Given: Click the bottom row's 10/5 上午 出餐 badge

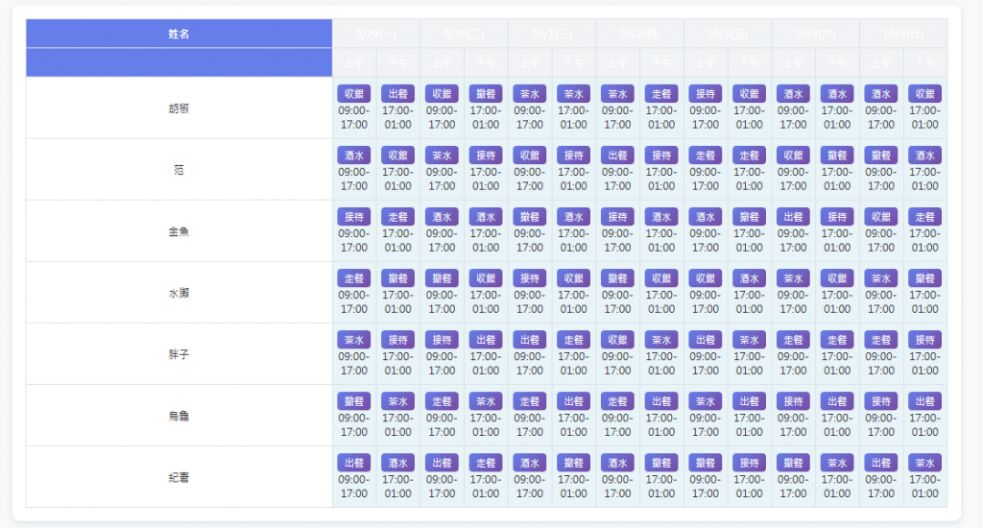Looking at the screenshot, I should click(881, 462).
